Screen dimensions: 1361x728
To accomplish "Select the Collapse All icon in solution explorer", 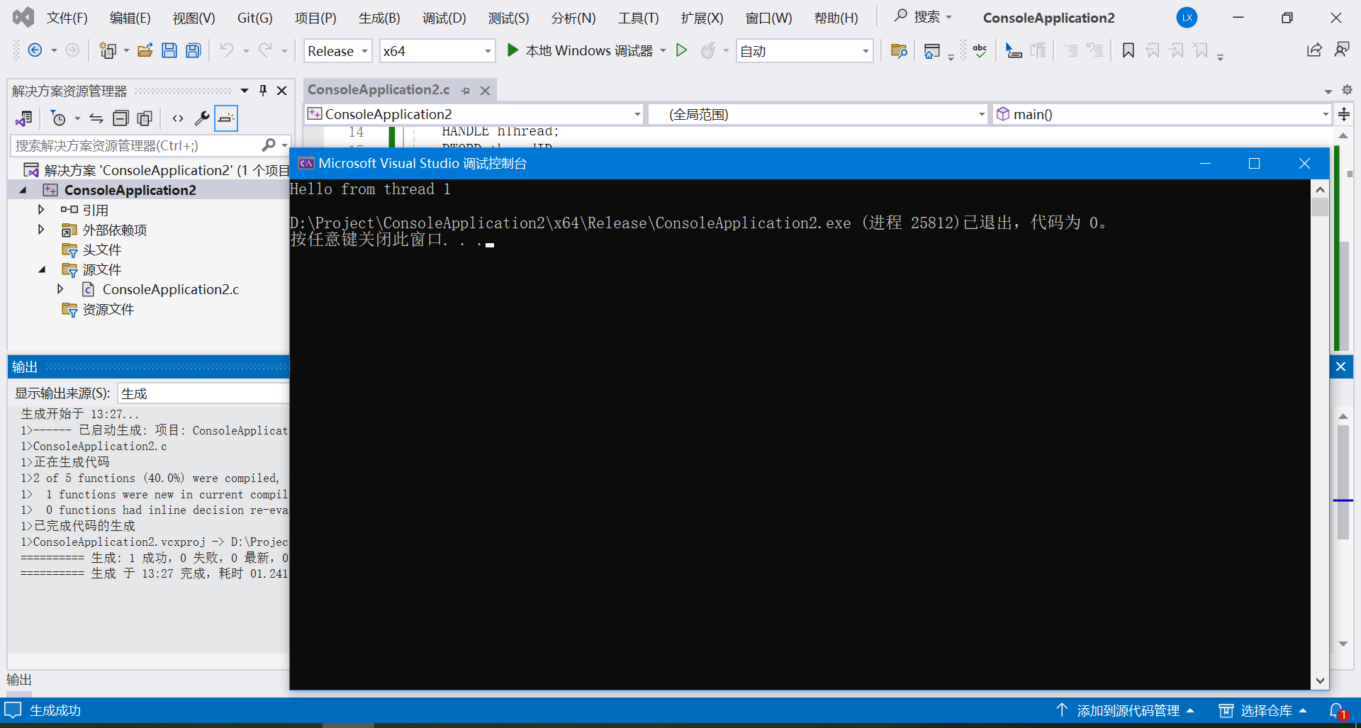I will [x=121, y=118].
